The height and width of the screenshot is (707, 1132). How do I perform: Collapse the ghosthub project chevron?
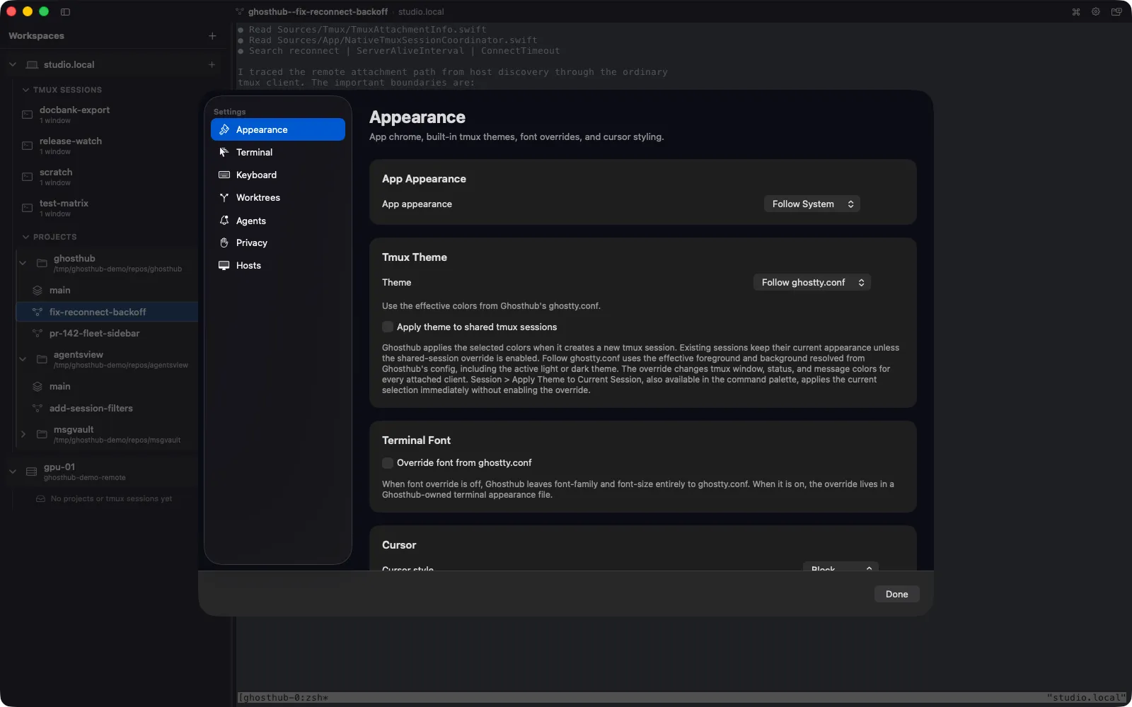click(x=23, y=263)
